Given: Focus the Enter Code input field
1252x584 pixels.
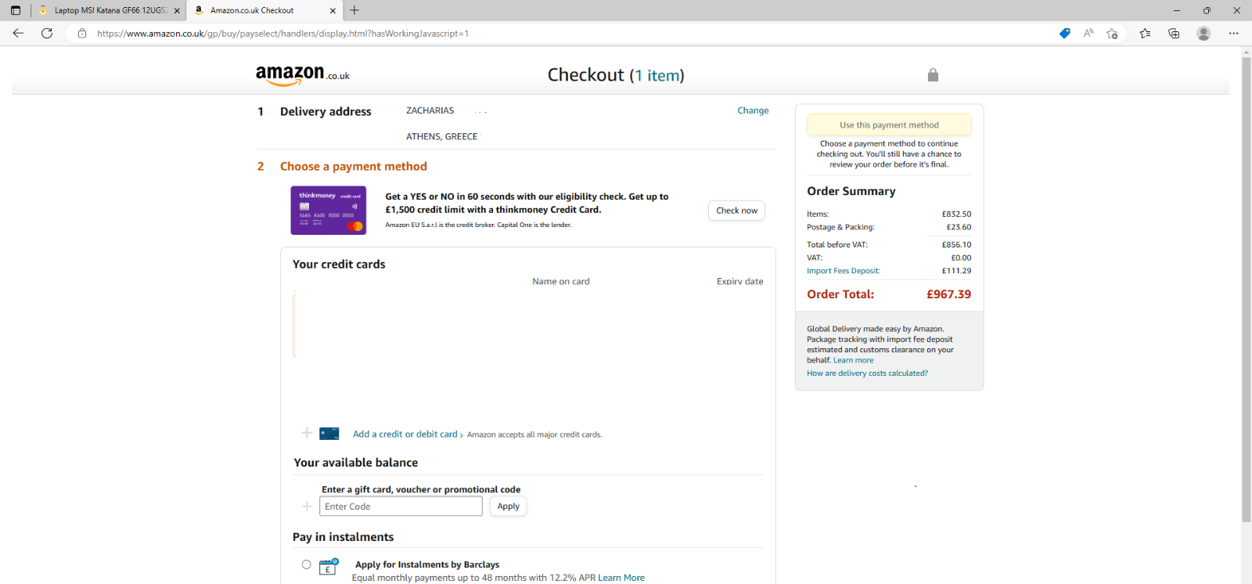Looking at the screenshot, I should point(401,506).
